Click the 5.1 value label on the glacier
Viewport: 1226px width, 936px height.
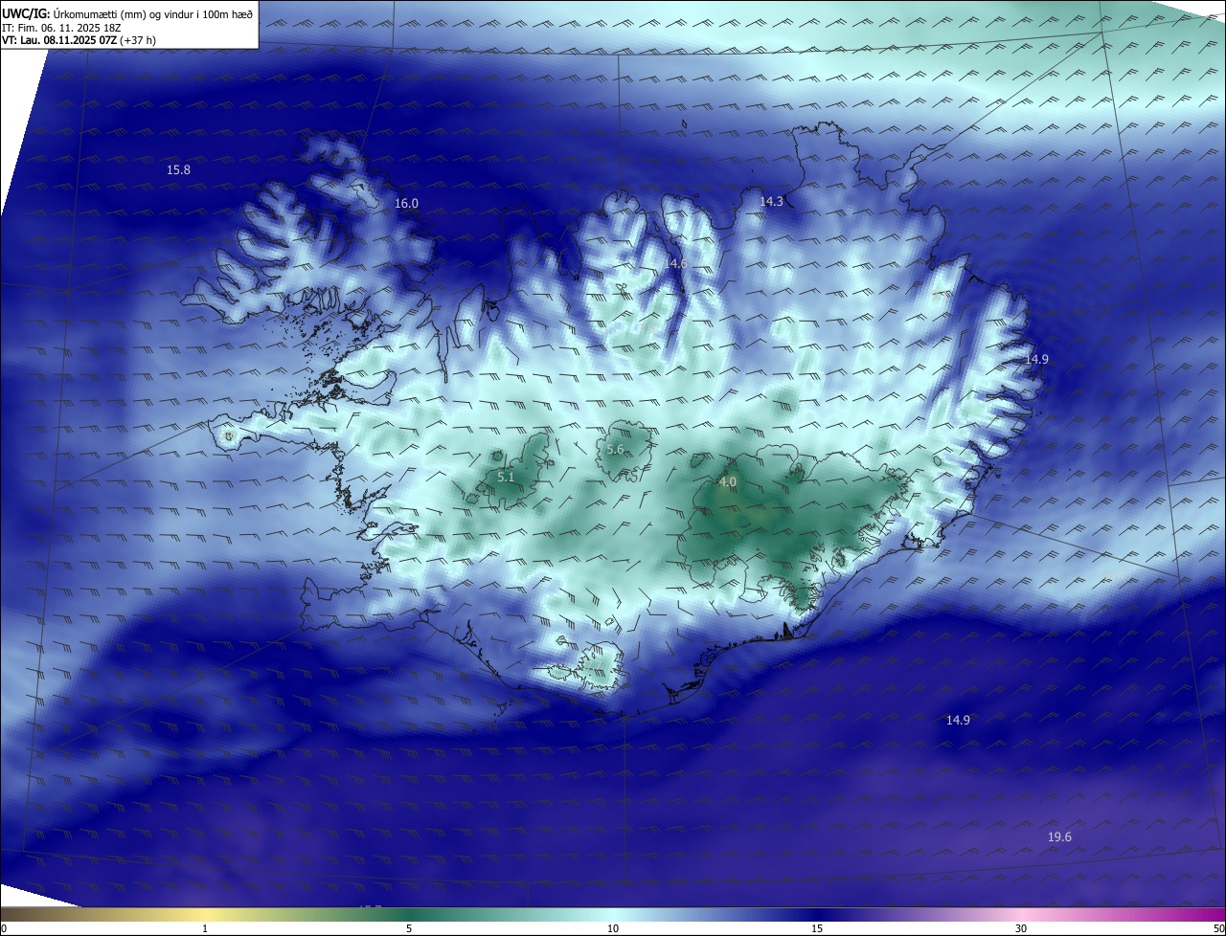coord(506,477)
